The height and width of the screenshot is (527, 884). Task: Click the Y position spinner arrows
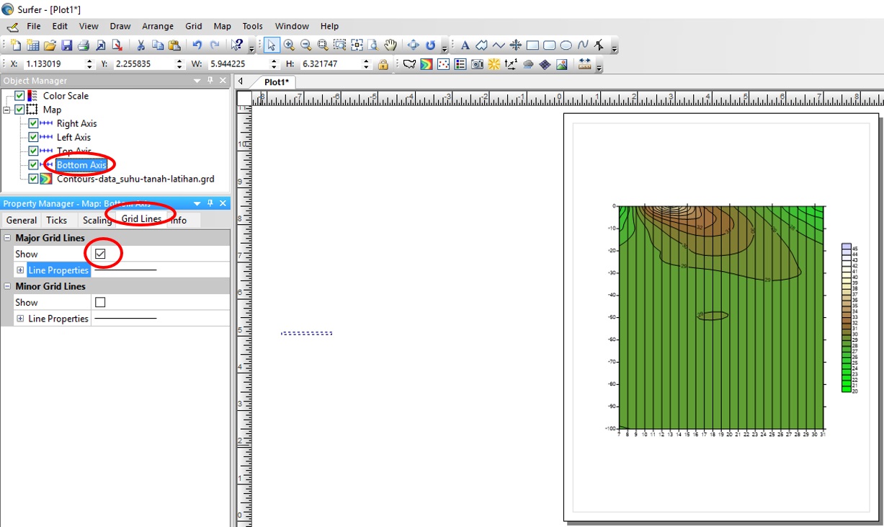click(x=181, y=64)
